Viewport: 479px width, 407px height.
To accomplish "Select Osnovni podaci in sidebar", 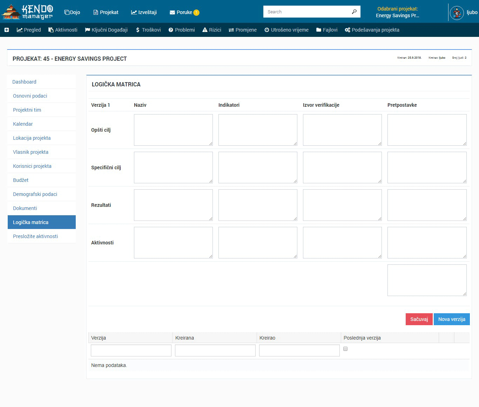I will [42, 96].
